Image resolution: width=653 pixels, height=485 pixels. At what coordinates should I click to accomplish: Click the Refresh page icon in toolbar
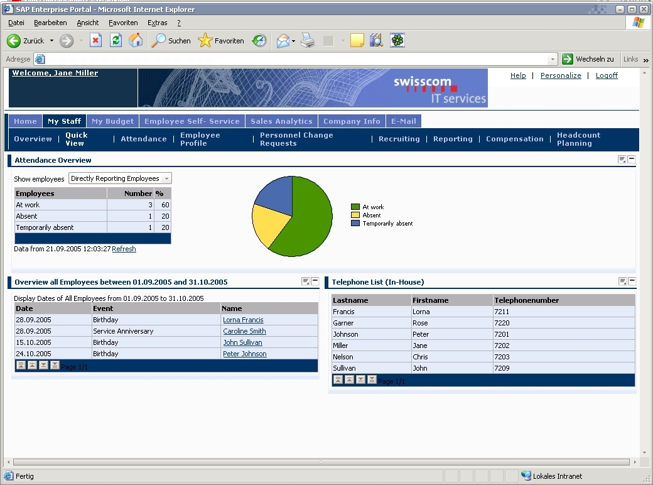(116, 41)
